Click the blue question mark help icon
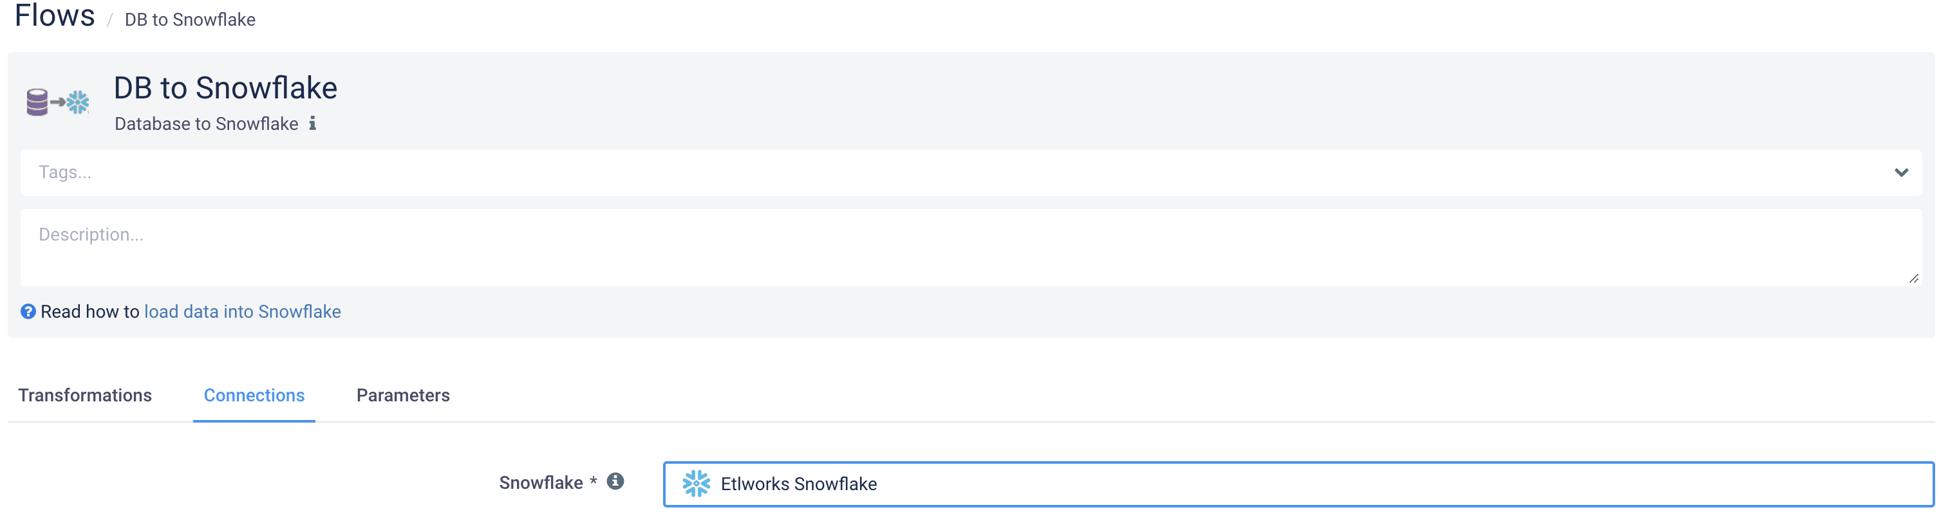 tap(28, 311)
